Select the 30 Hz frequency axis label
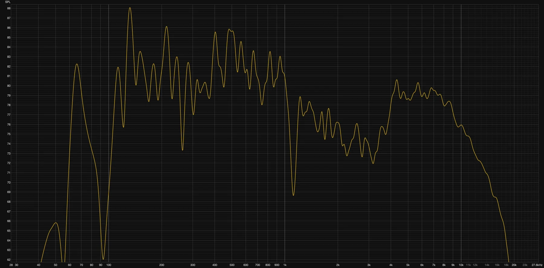544x268 pixels. pyautogui.click(x=17, y=265)
